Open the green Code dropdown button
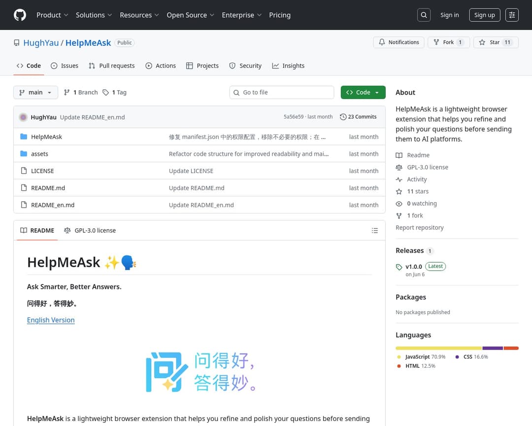Screen dimensions: 532x426 click(363, 92)
